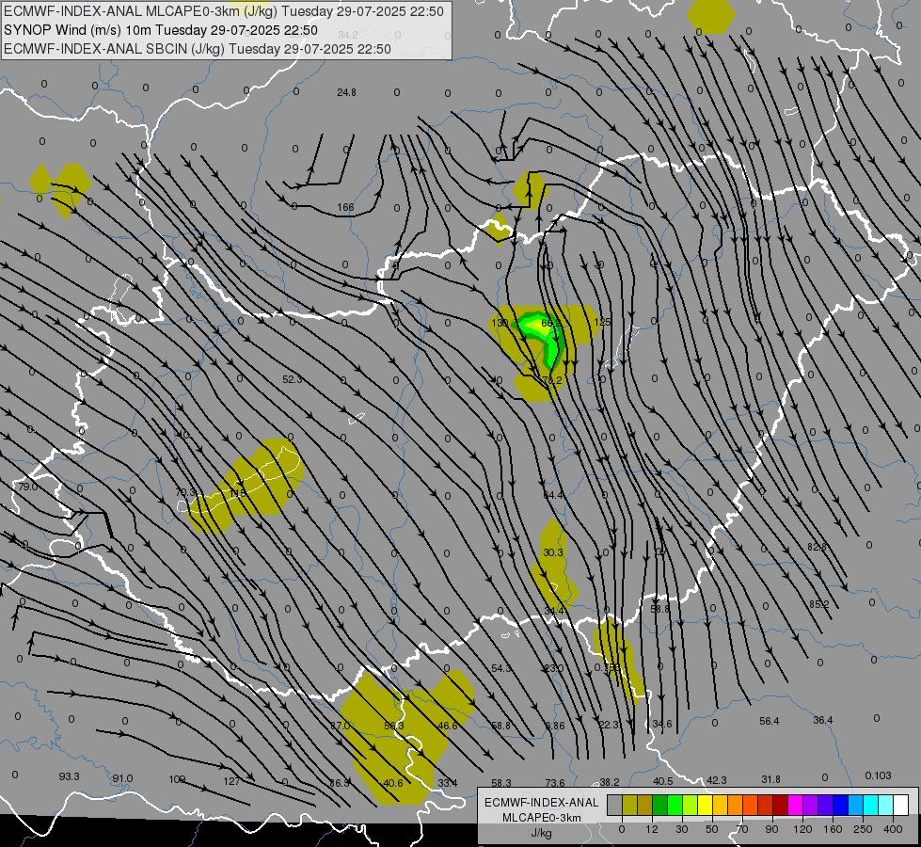The width and height of the screenshot is (921, 847).
Task: Click the map value "79.0"
Action: click(27, 487)
